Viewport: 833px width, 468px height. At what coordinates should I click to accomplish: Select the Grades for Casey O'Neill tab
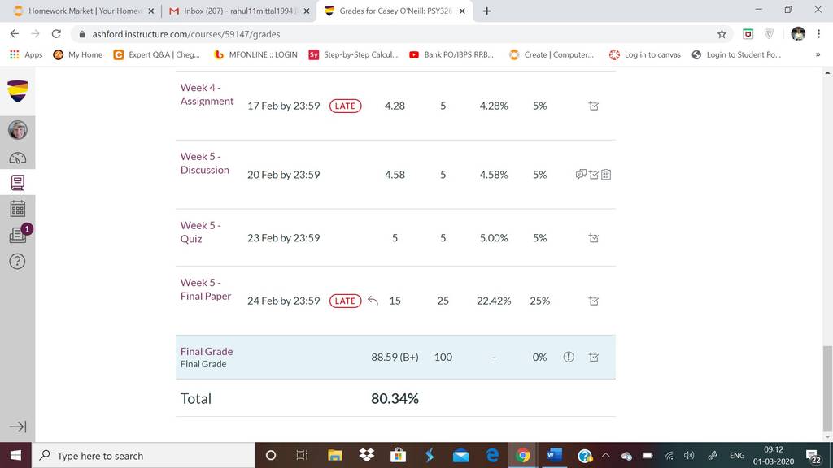point(393,11)
